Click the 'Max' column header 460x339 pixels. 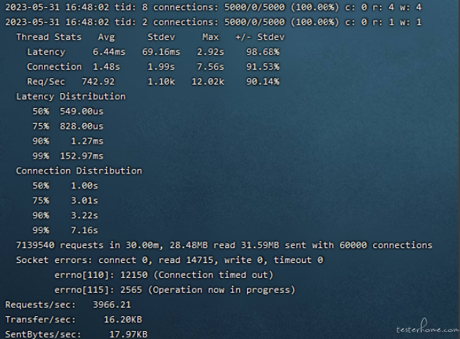(210, 37)
